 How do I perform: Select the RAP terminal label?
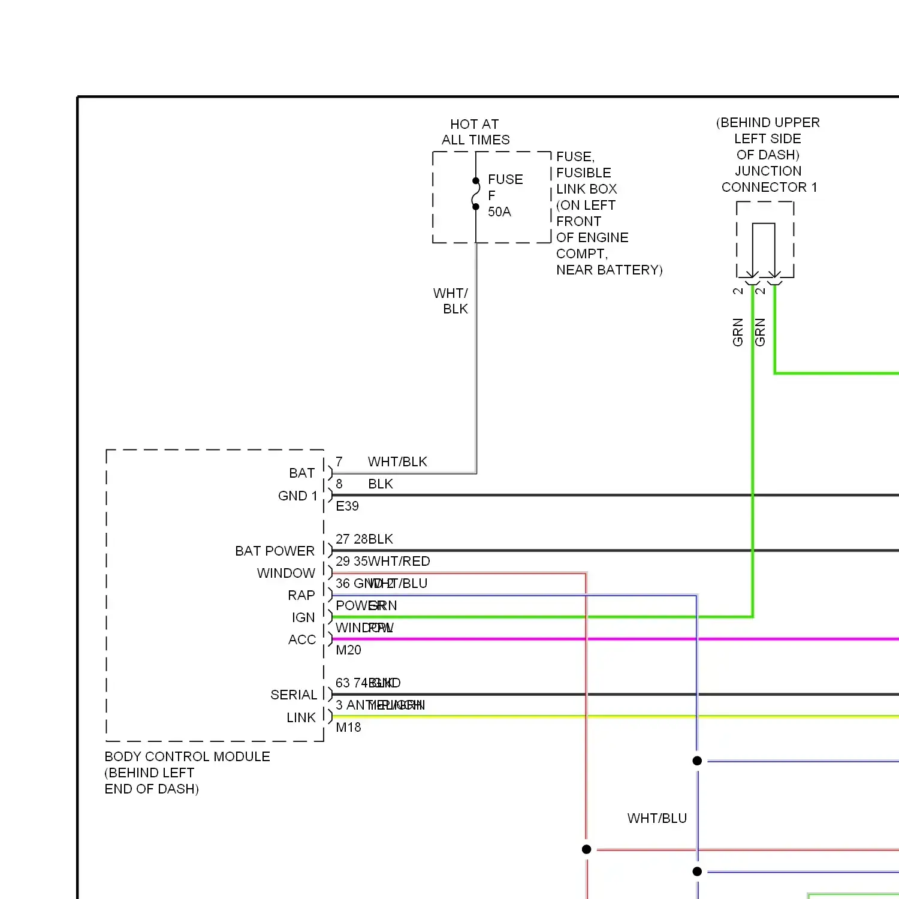point(301,595)
